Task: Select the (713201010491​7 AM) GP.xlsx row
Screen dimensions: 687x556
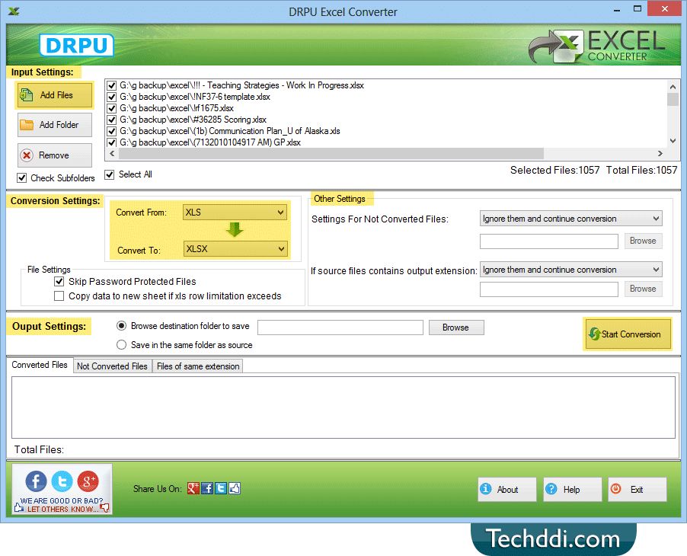Action: [x=210, y=142]
